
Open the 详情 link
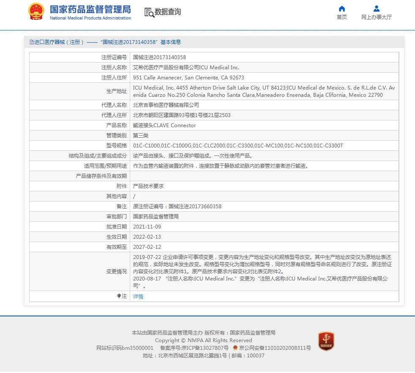click(x=138, y=296)
